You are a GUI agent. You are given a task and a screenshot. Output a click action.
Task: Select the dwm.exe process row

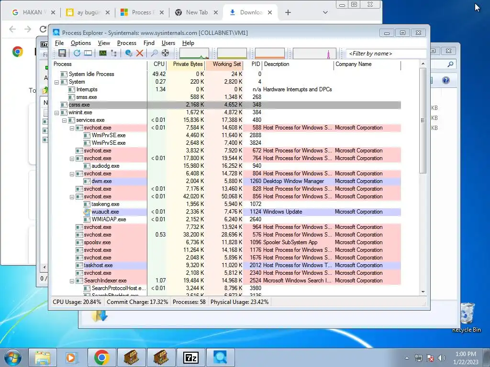coord(227,181)
